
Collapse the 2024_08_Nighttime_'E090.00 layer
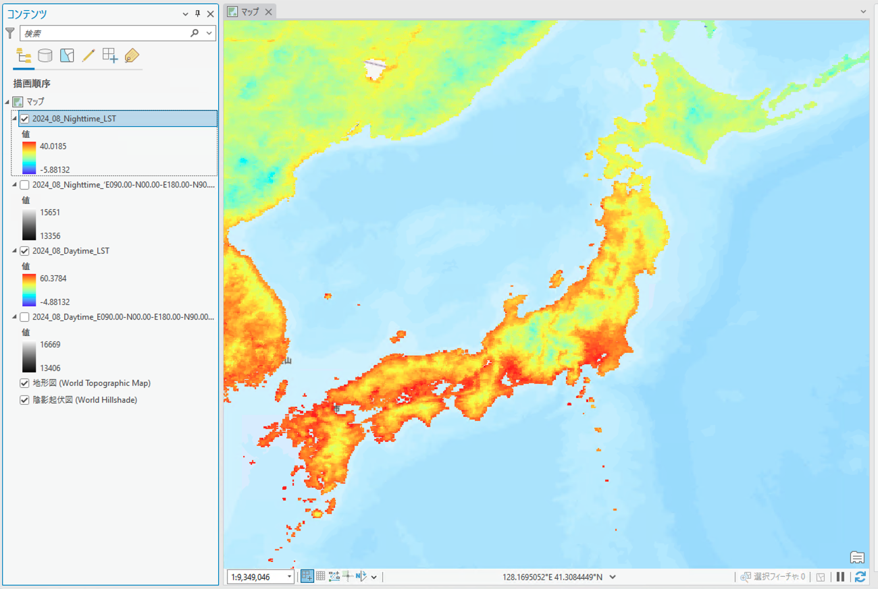pyautogui.click(x=14, y=185)
